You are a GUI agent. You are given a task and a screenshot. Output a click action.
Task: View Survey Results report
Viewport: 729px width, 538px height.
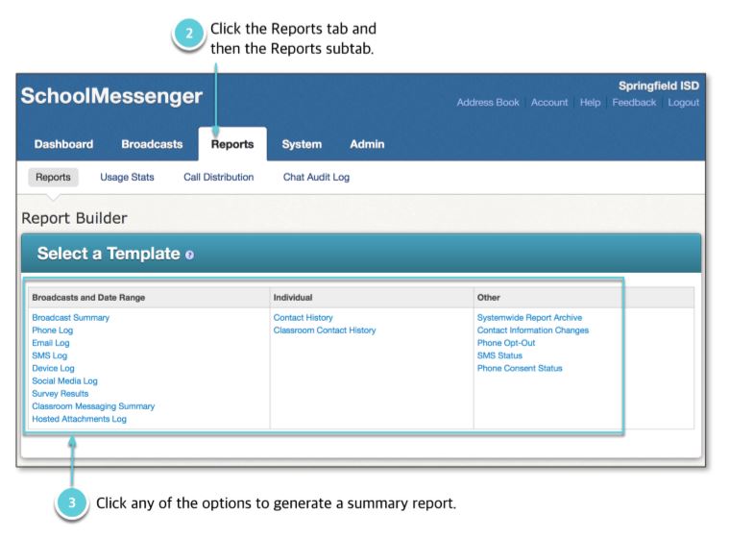tap(60, 393)
